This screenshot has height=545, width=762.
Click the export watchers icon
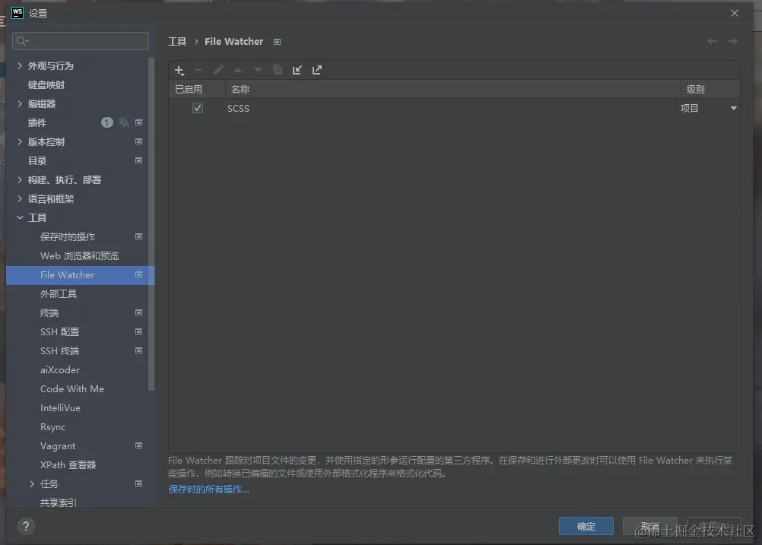(x=317, y=71)
